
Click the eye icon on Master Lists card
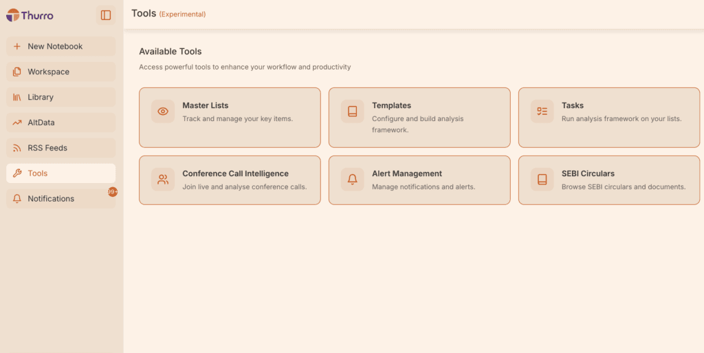pos(163,111)
